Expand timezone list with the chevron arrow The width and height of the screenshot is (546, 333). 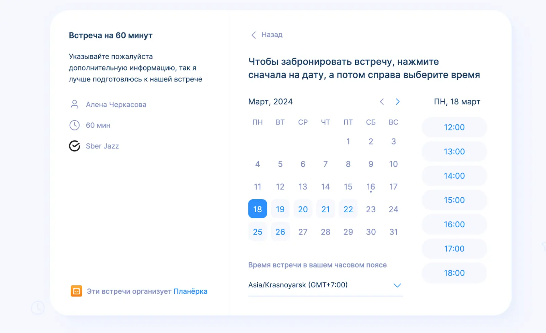click(x=397, y=285)
